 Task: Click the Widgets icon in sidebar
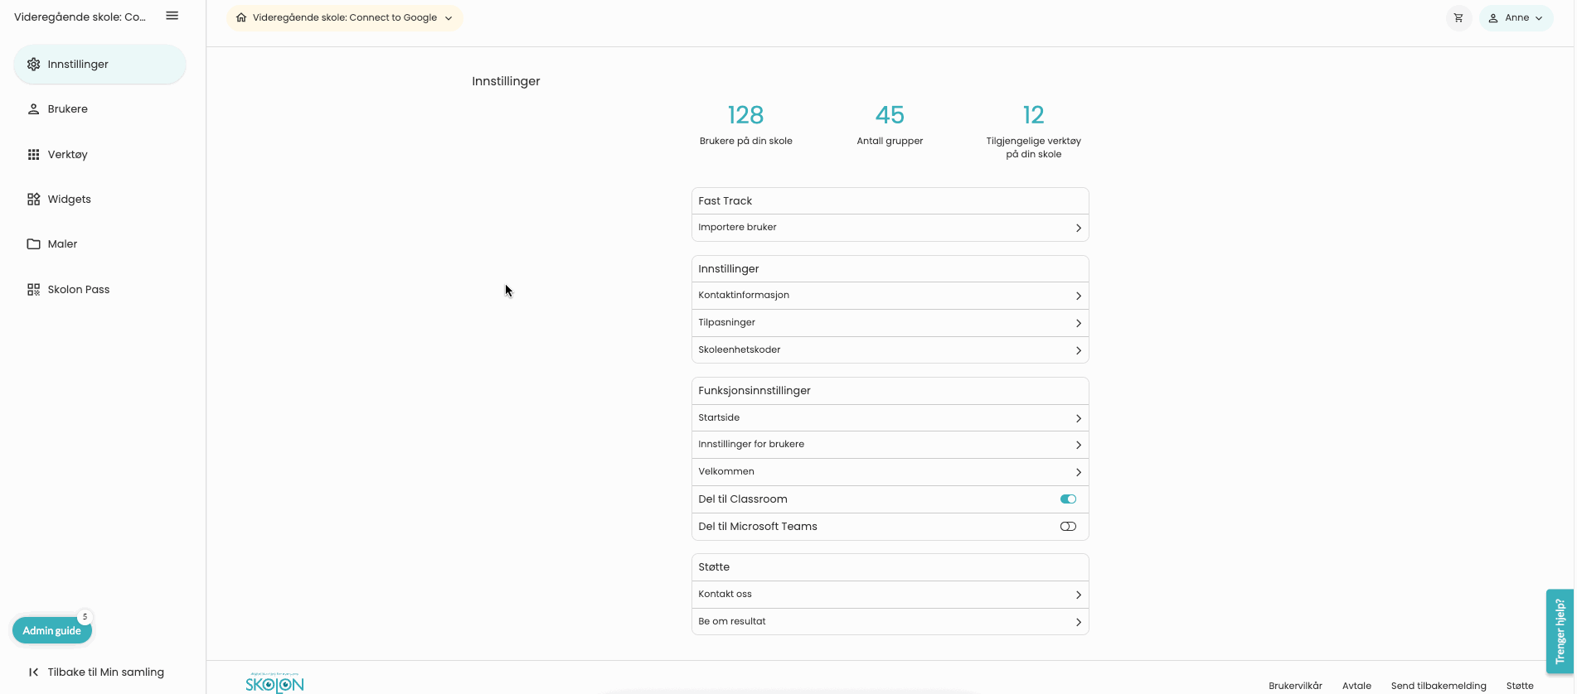pos(33,199)
